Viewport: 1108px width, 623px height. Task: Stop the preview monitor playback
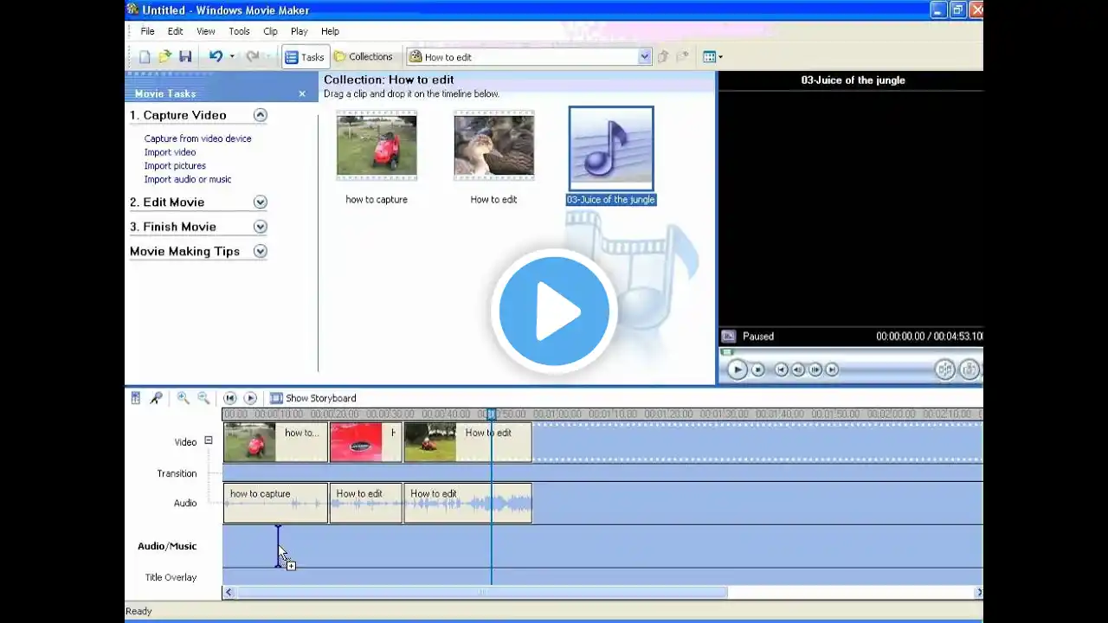click(x=758, y=369)
